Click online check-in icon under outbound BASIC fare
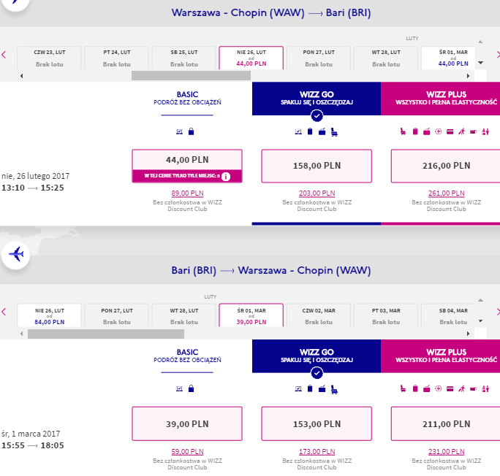 (x=180, y=131)
